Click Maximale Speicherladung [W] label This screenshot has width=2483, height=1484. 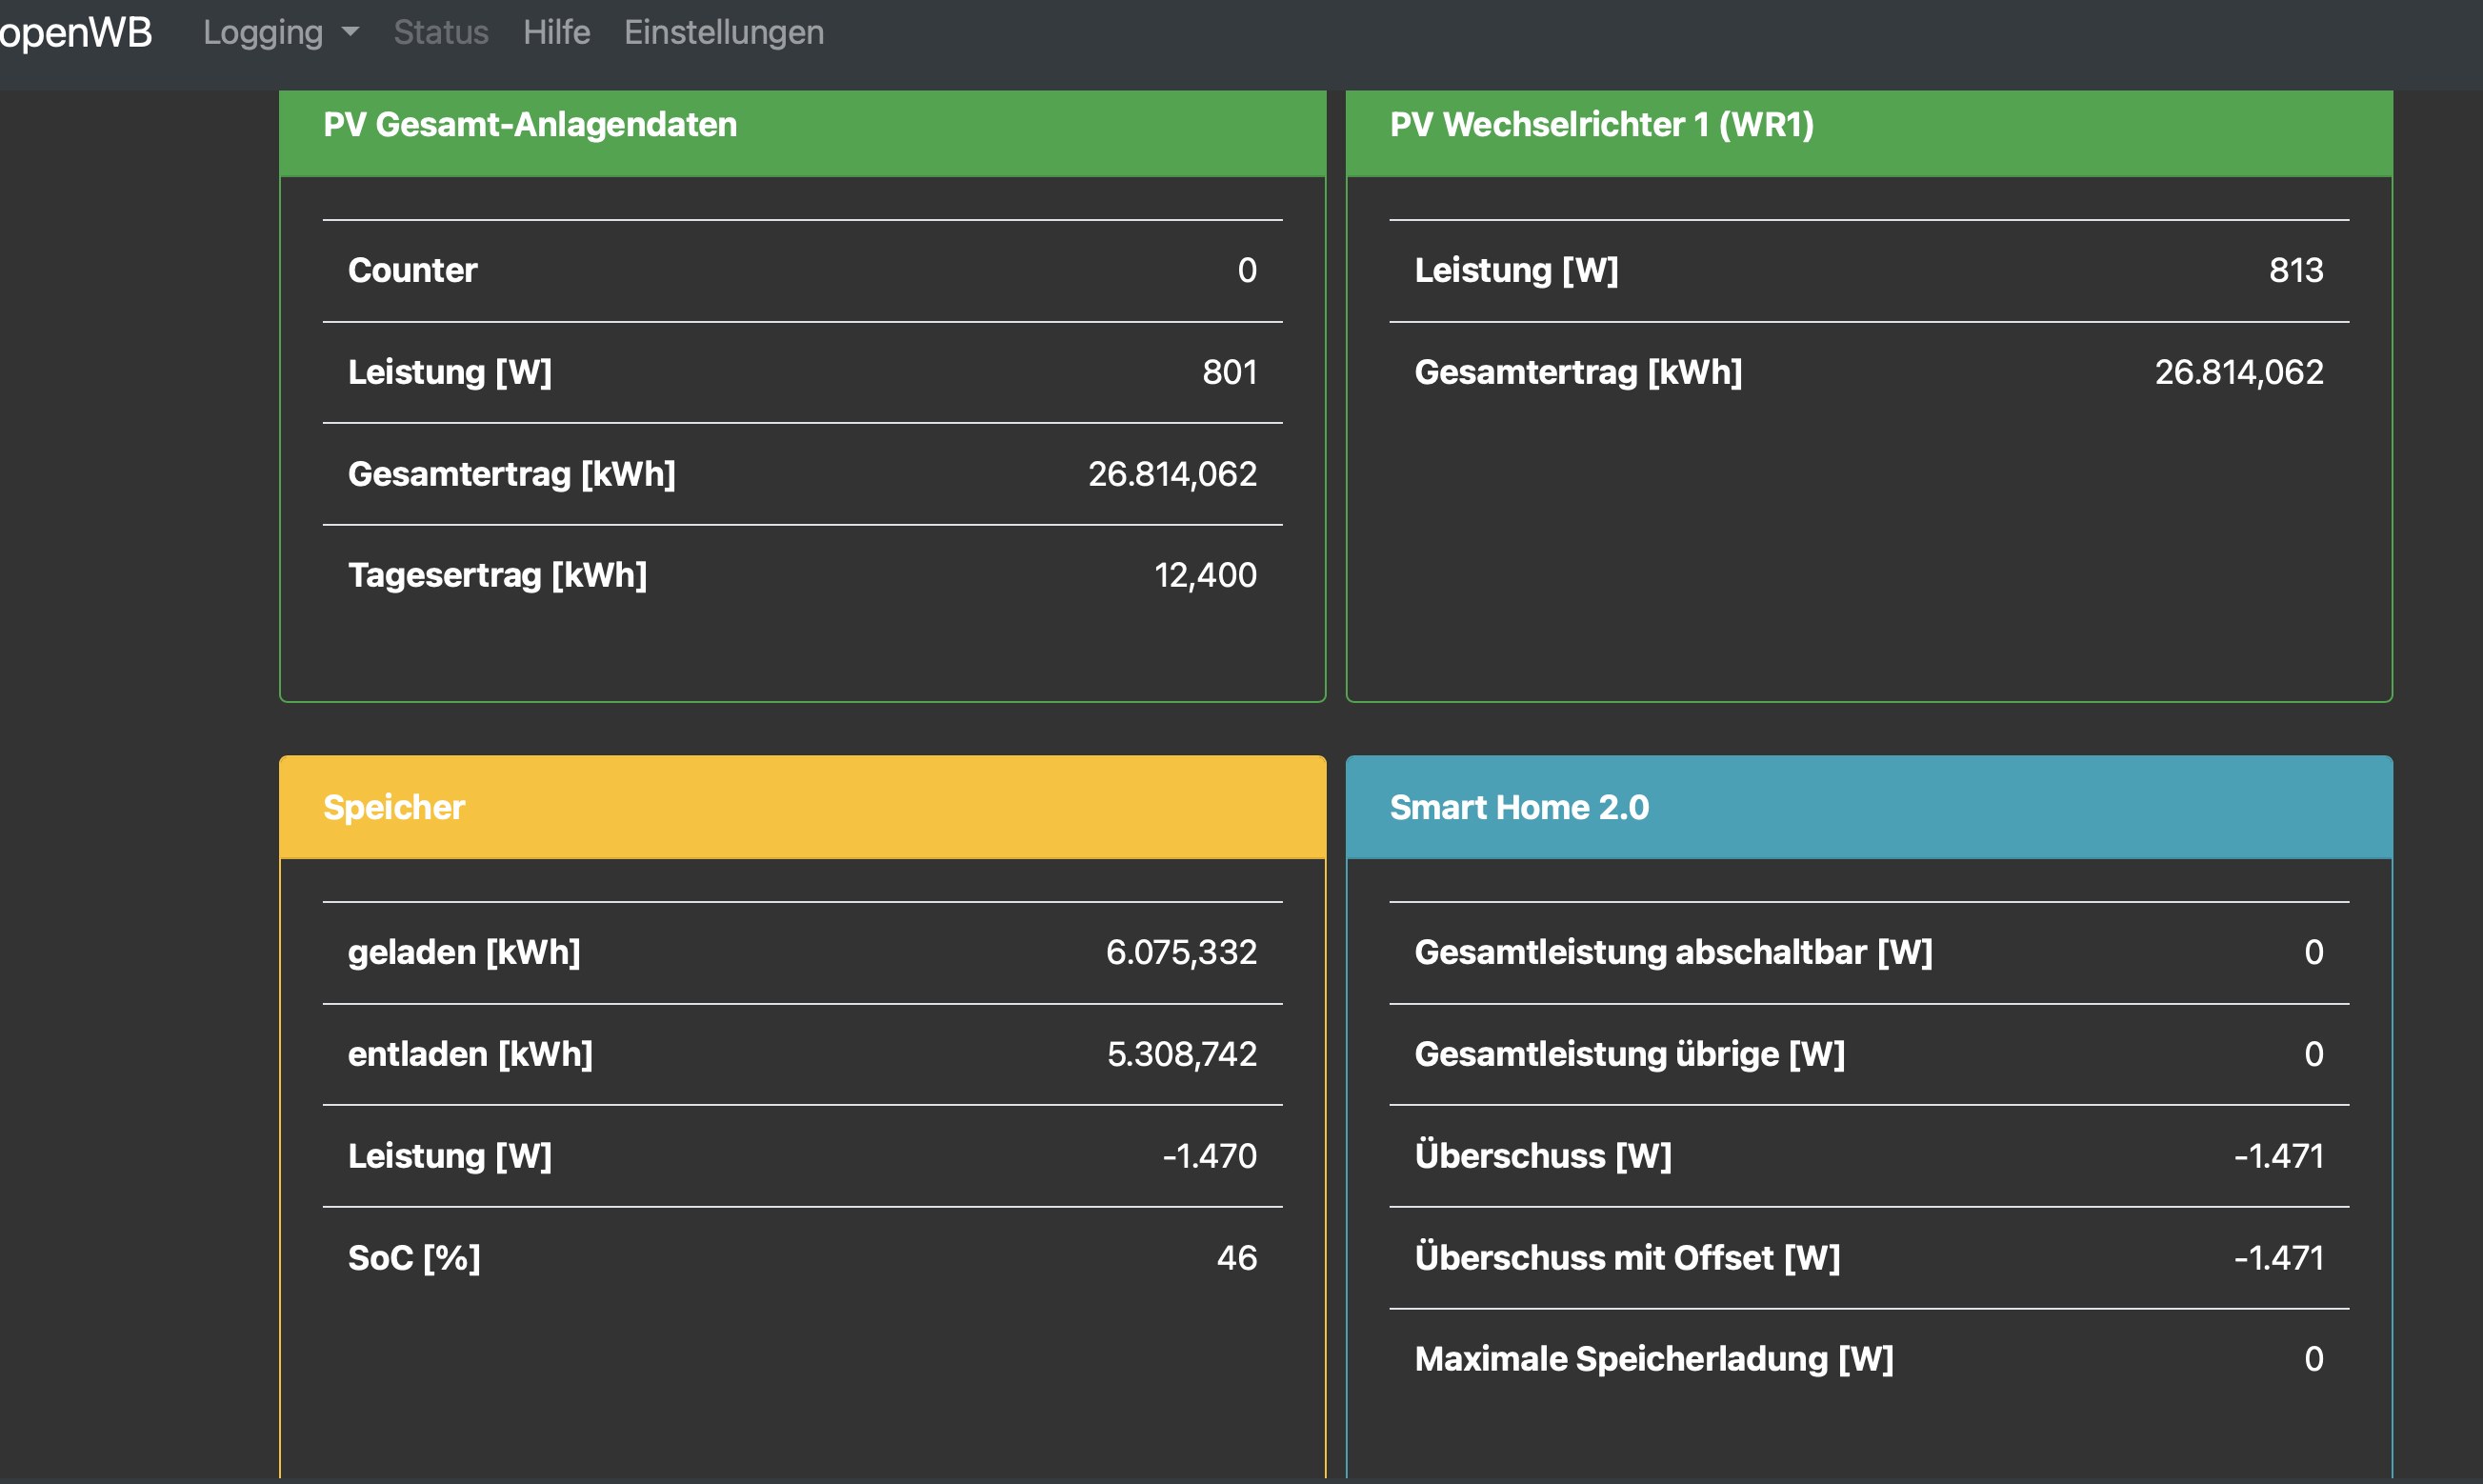pyautogui.click(x=1653, y=1360)
